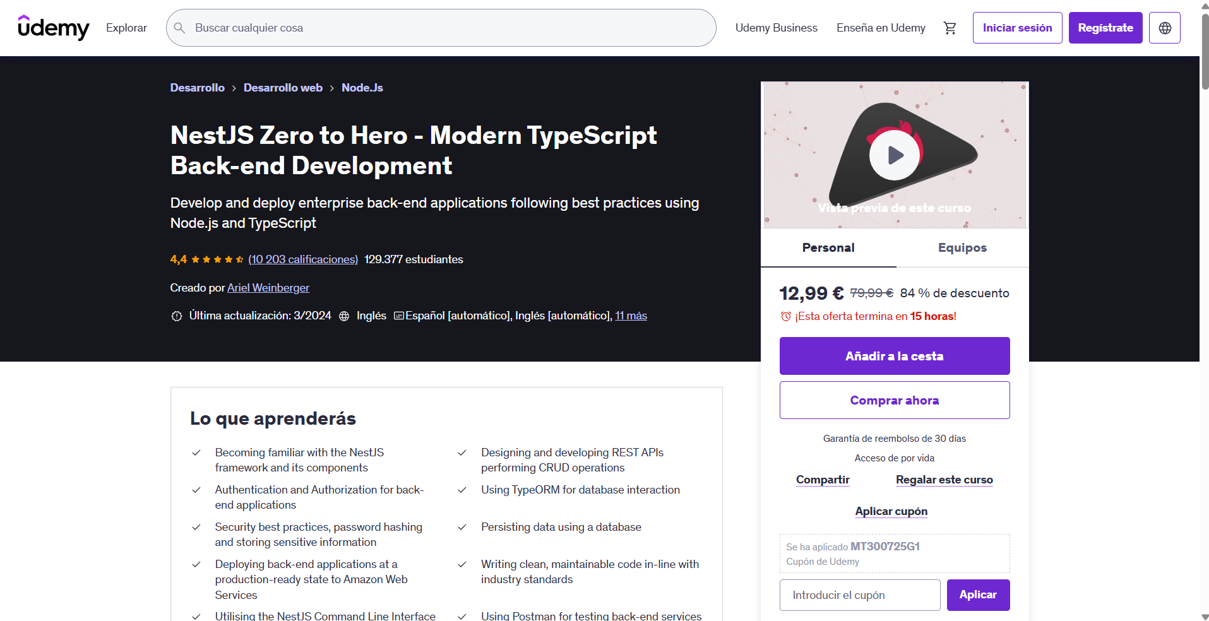
Task: Click Regalar este curso
Action: coord(943,480)
